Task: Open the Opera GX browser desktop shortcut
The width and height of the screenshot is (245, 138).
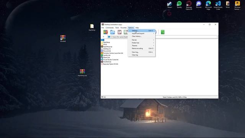Action: [189, 5]
